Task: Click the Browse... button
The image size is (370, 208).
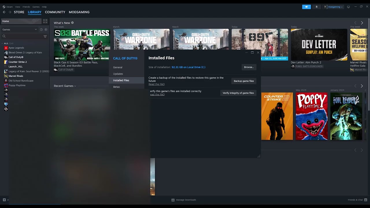Action: coord(249,67)
